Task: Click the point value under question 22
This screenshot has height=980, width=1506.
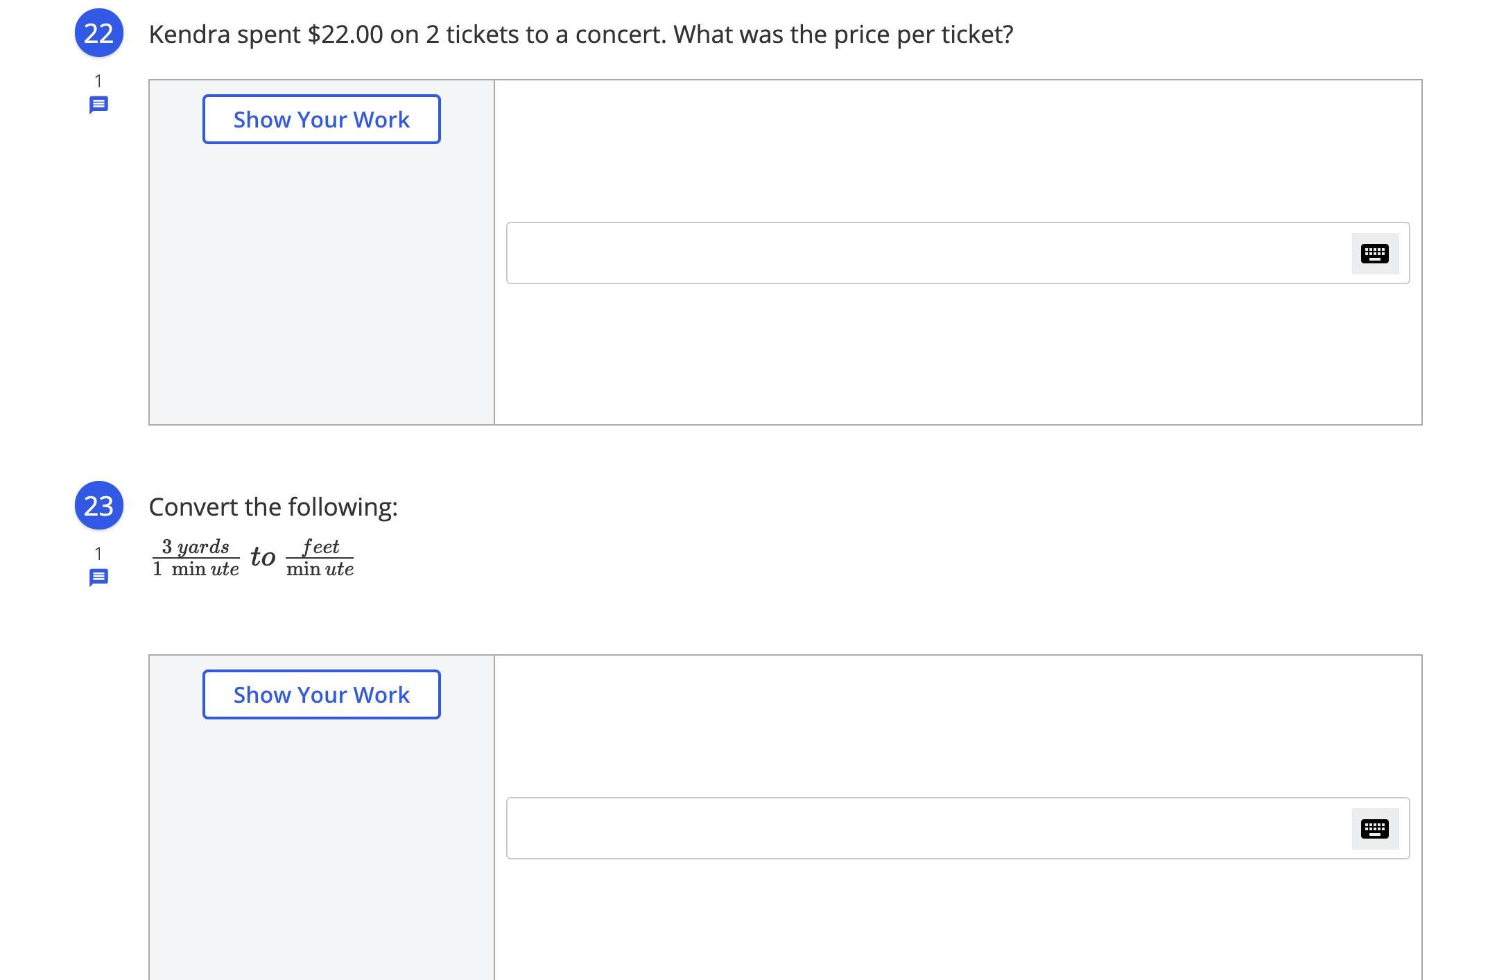Action: pos(98,81)
